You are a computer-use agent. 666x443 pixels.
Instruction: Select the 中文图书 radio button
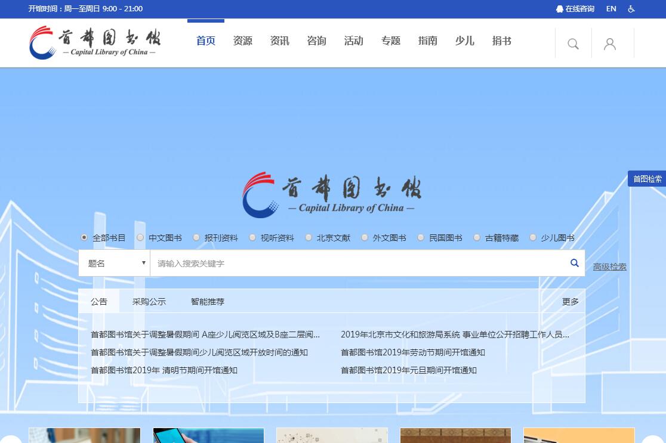pos(140,237)
